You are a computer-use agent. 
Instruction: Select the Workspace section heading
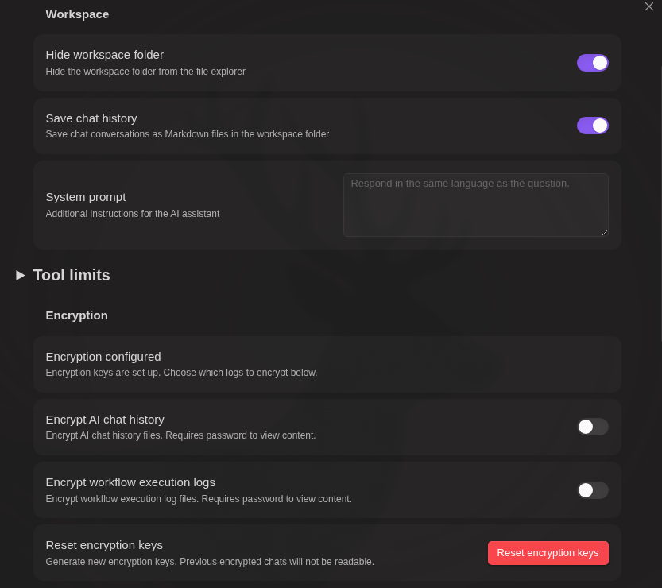[77, 14]
